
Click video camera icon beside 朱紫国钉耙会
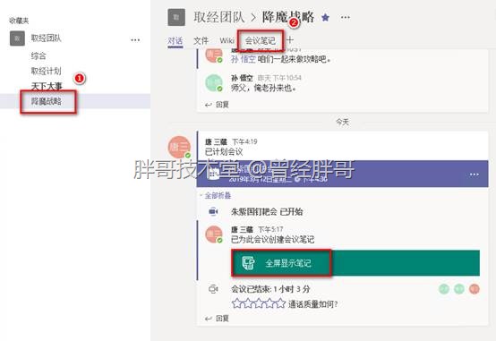click(213, 211)
